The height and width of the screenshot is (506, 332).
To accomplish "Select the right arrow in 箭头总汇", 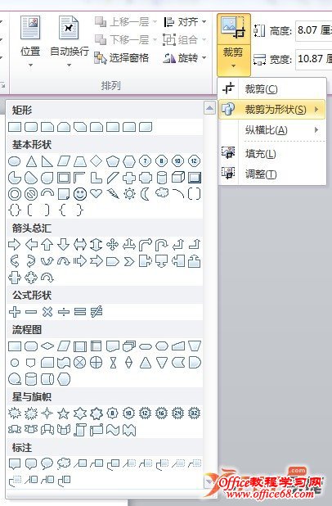I will (x=15, y=245).
